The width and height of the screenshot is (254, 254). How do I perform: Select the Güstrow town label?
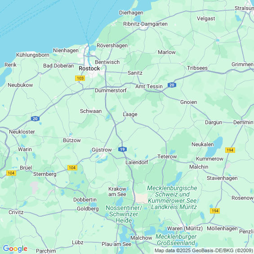click(102, 150)
